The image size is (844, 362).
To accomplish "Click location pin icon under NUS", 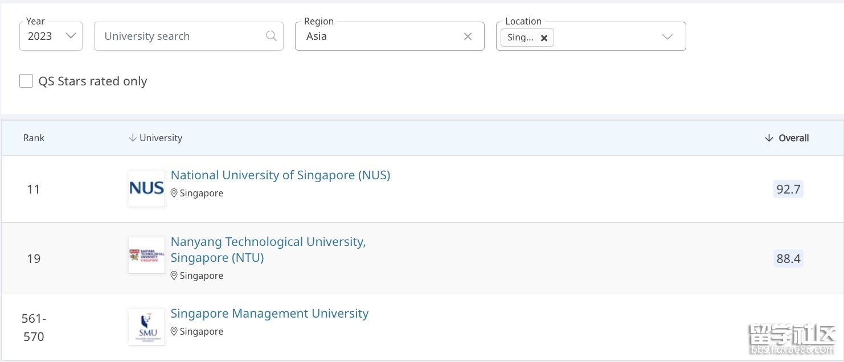I will [x=174, y=193].
